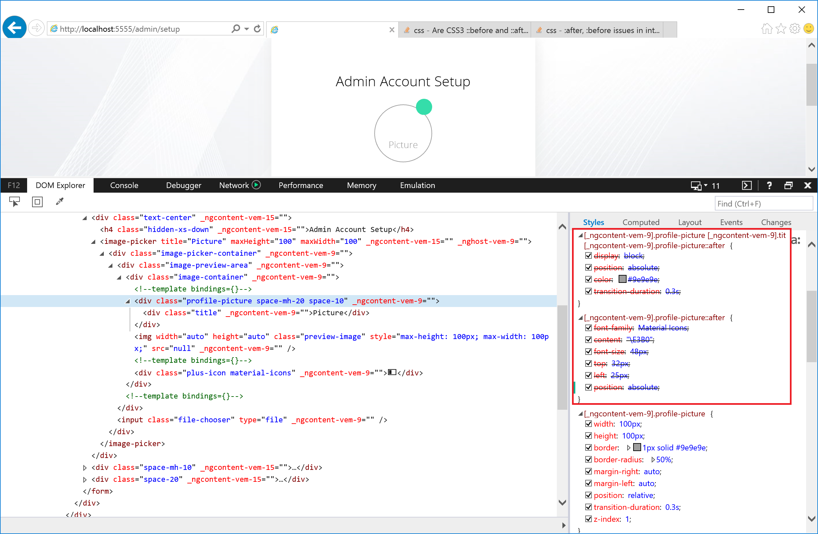Click the page refresh icon
The width and height of the screenshot is (818, 534).
257,29
